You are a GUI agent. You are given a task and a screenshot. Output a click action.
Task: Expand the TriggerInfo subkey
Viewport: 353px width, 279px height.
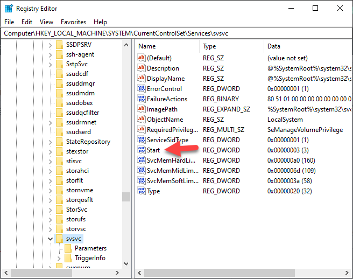tap(59, 258)
